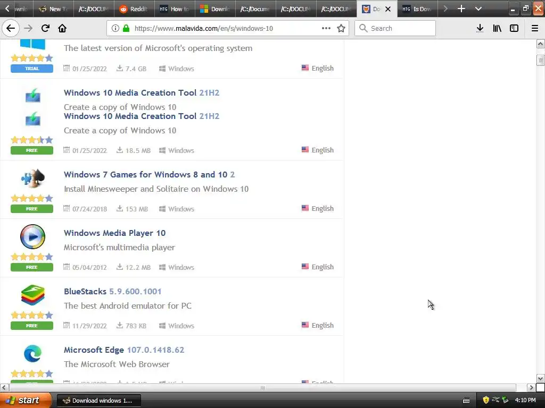
Task: Click the Windows Media Player logo icon
Action: (x=32, y=236)
